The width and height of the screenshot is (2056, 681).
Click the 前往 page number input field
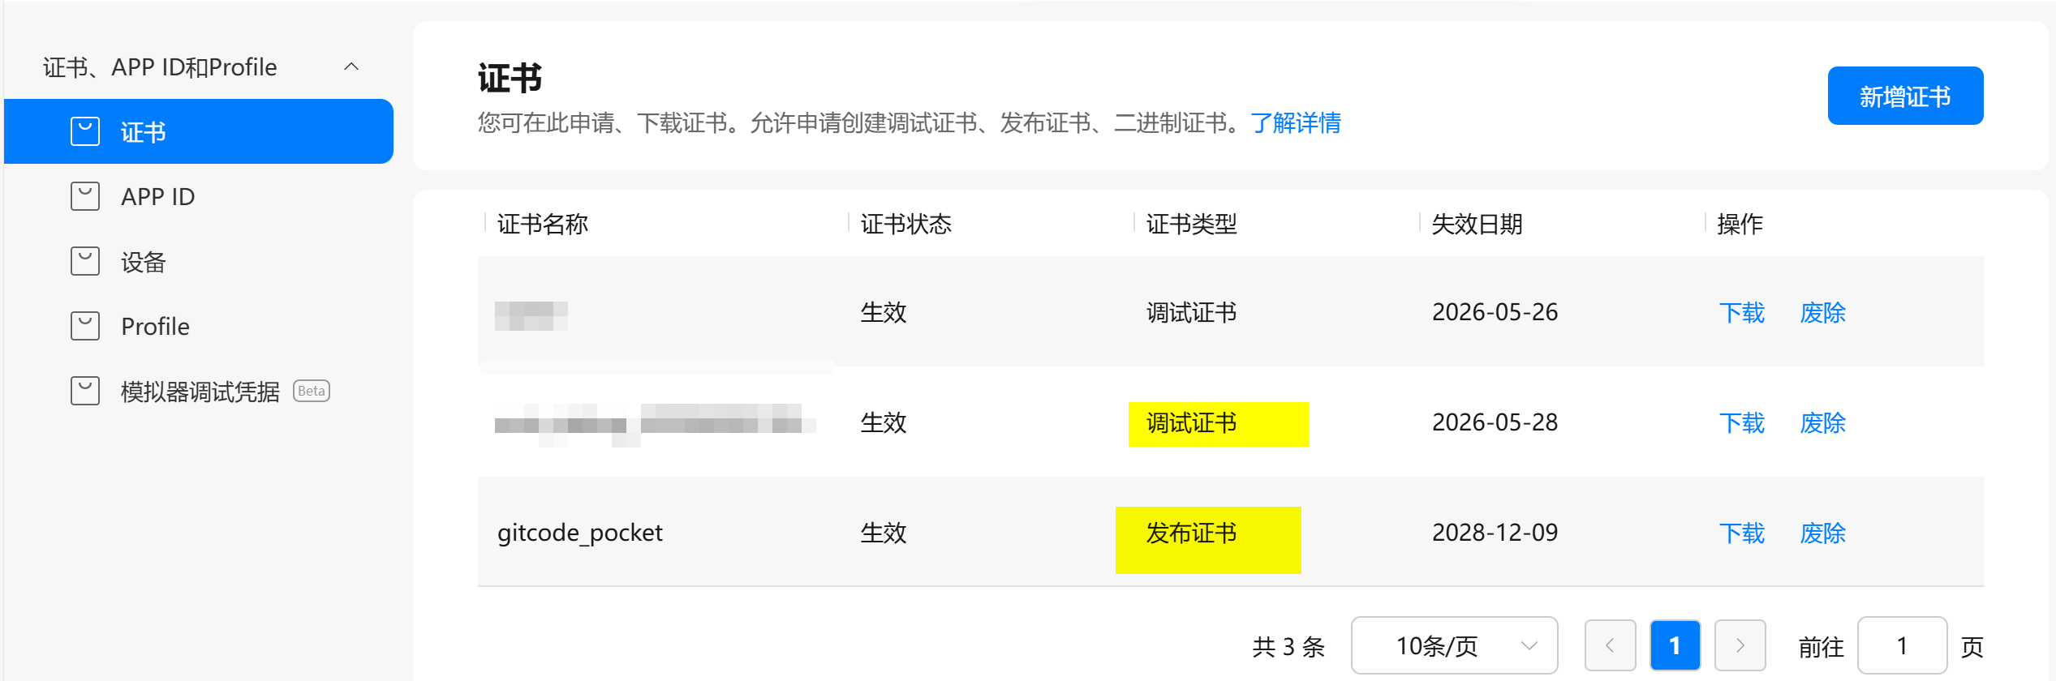(1902, 645)
